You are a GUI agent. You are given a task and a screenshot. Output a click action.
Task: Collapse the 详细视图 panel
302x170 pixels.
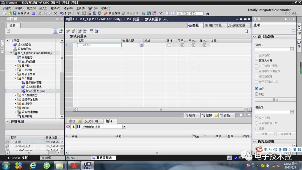pyautogui.click(x=8, y=121)
